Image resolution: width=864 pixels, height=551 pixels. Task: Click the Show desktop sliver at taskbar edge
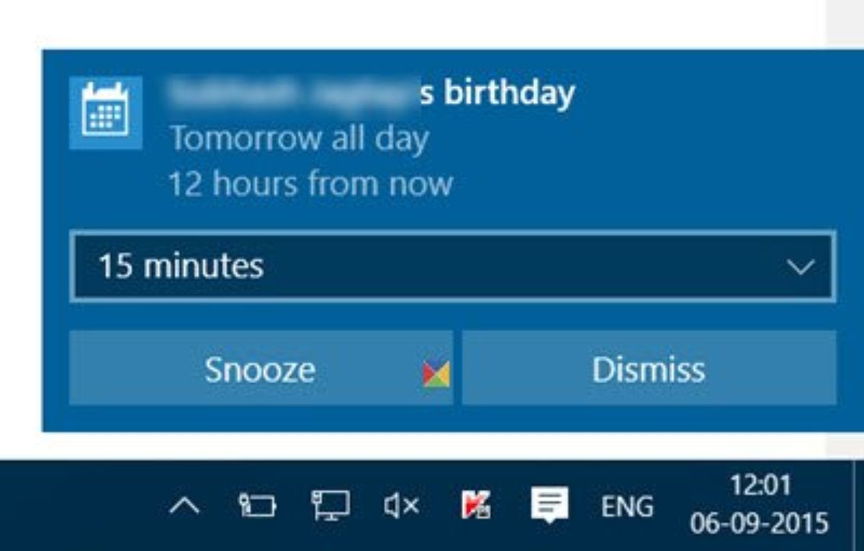[x=858, y=506]
